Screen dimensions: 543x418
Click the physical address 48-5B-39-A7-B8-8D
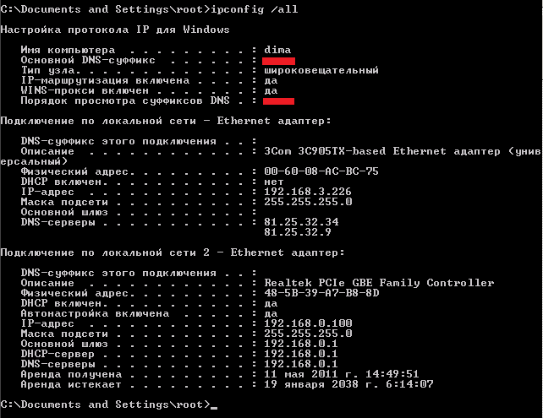click(321, 293)
